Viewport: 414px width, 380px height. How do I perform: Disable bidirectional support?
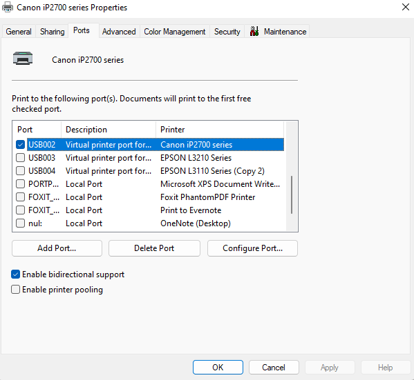[16, 274]
